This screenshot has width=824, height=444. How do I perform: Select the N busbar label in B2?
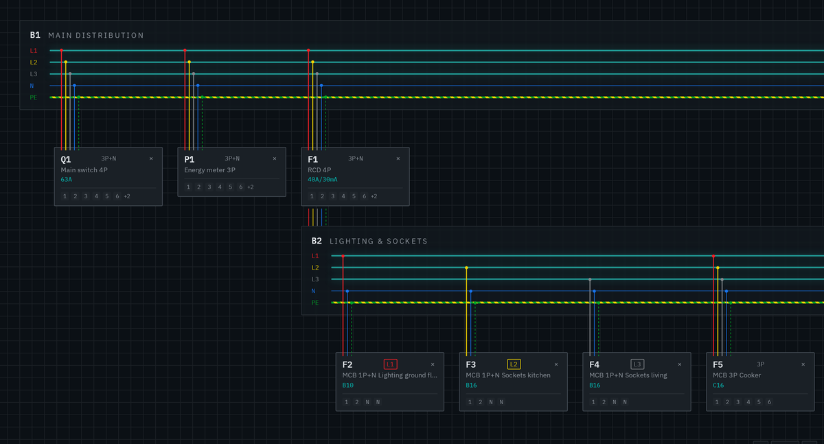(313, 291)
